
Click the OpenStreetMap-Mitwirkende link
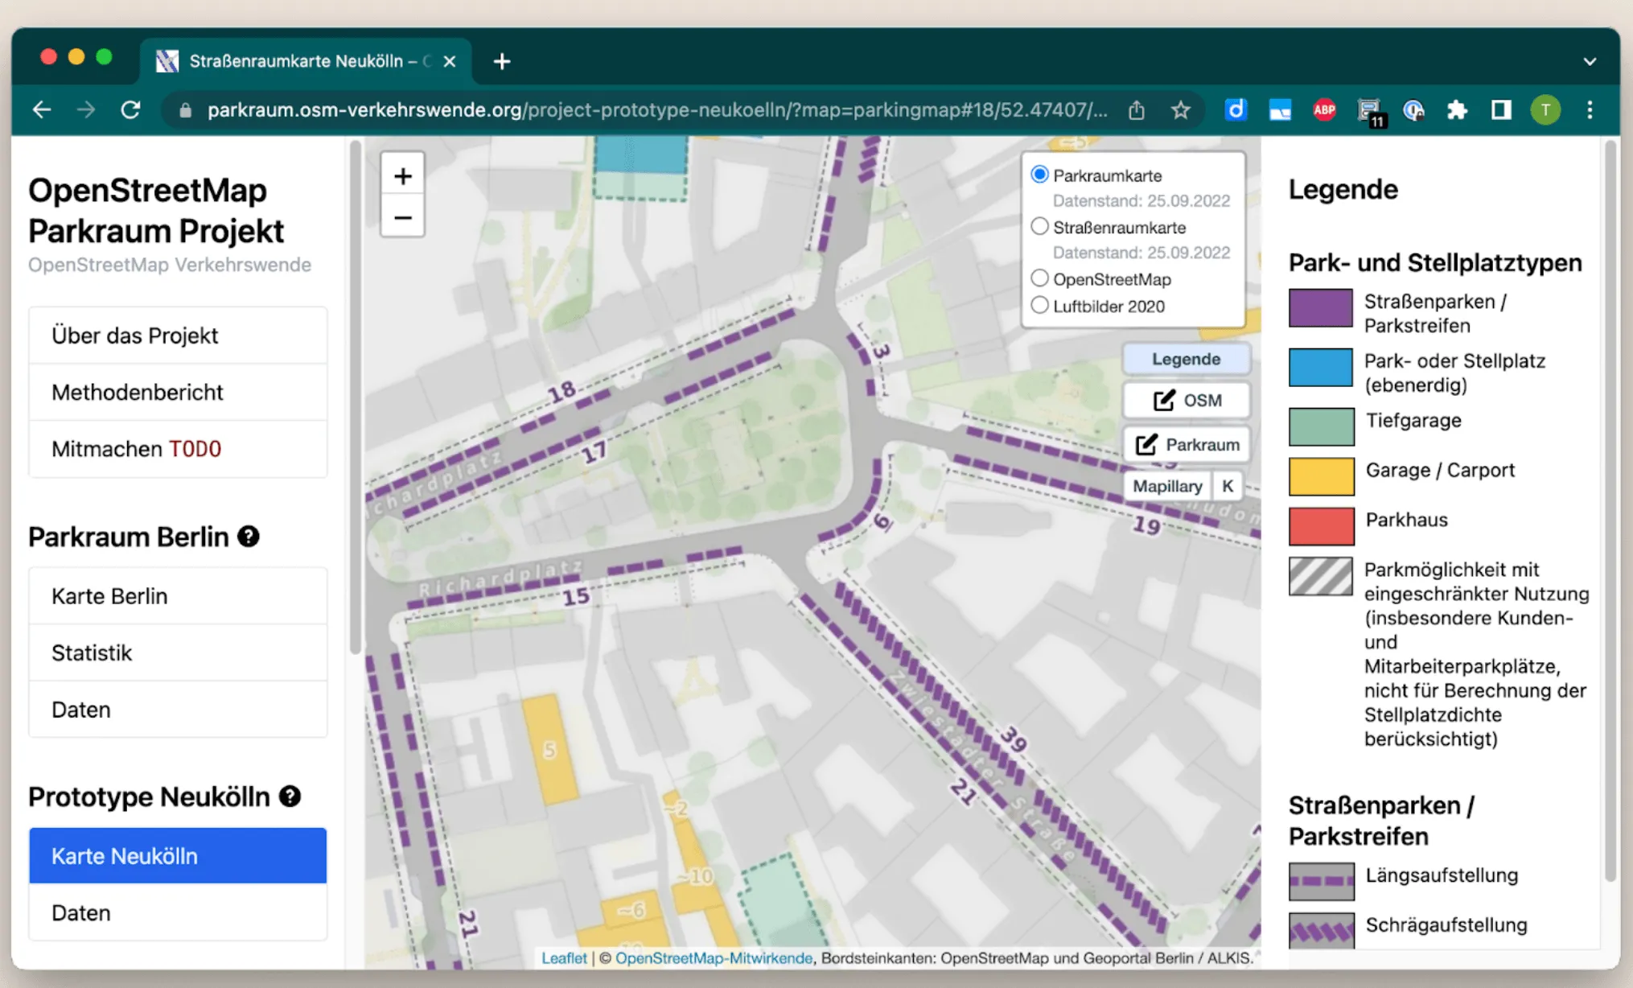click(714, 958)
